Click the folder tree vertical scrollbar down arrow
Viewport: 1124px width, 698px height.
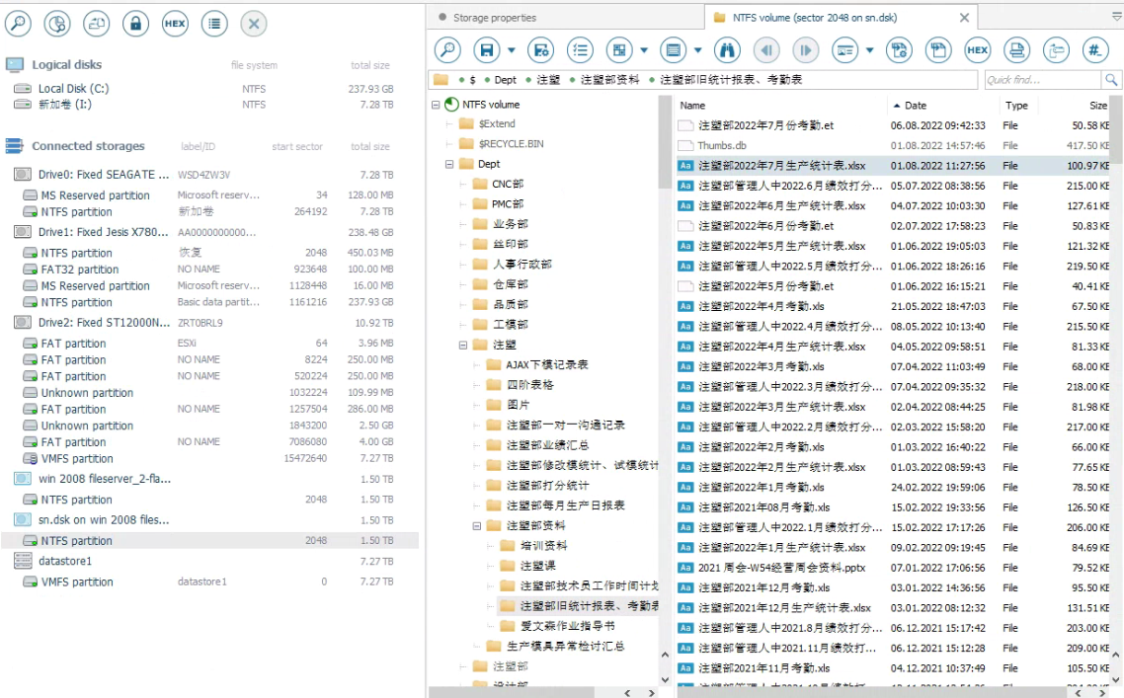[x=665, y=679]
